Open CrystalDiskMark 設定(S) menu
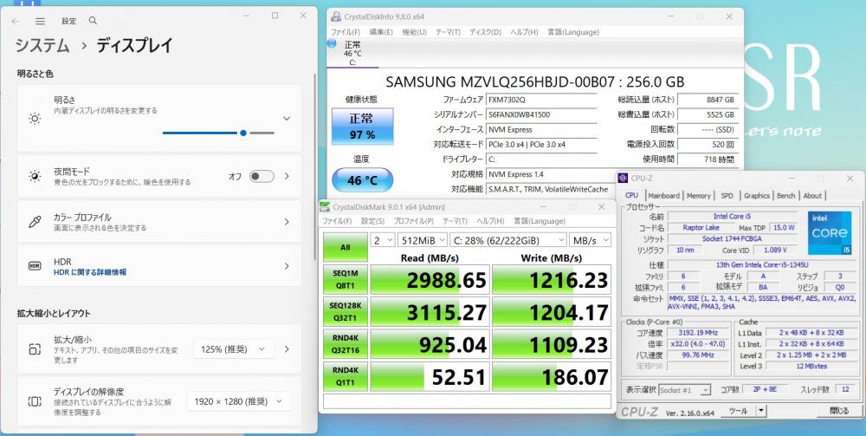 tap(372, 221)
